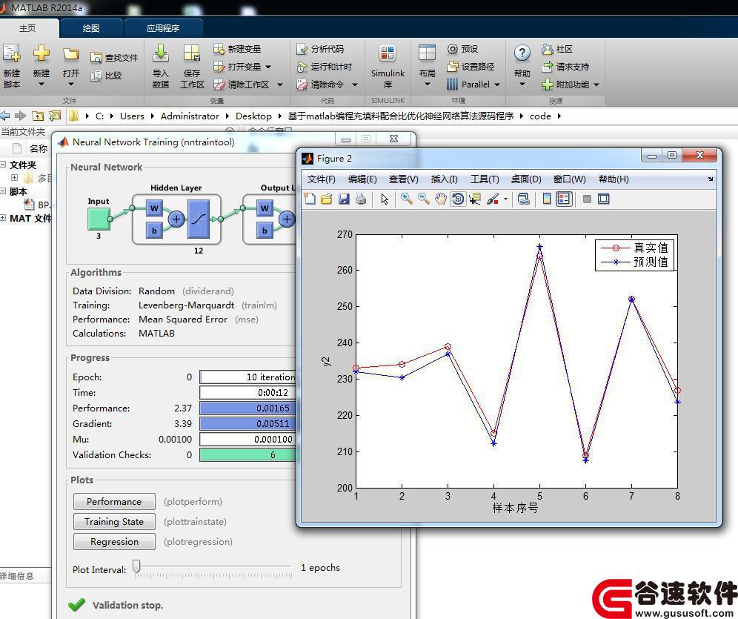Expand 清除命令 dropdown

(355, 85)
